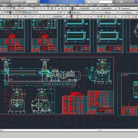
Task: Open the Tool Palettes window icon
Action: (55, 9)
